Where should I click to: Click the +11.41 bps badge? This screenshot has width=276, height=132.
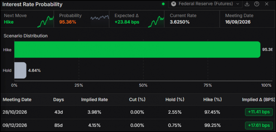tap(259, 112)
